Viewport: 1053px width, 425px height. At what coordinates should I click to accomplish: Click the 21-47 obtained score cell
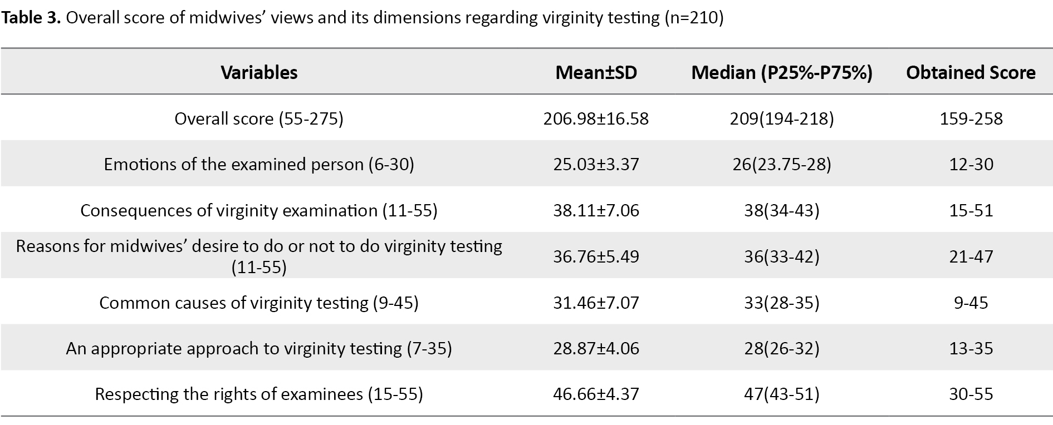(x=971, y=256)
